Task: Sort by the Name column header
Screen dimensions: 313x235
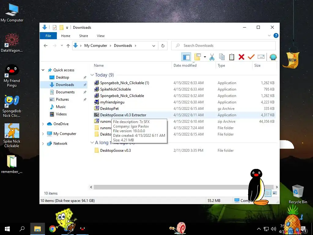Action: [x=131, y=65]
